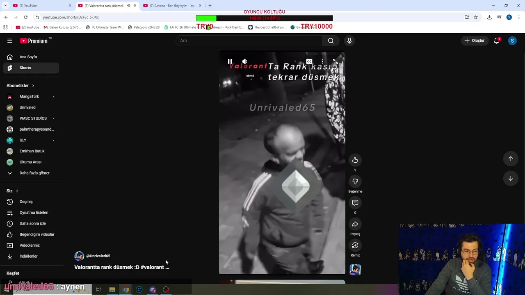Viewport: 525px width, 295px height.
Task: Select Shorts in sidebar
Action: [x=31, y=68]
